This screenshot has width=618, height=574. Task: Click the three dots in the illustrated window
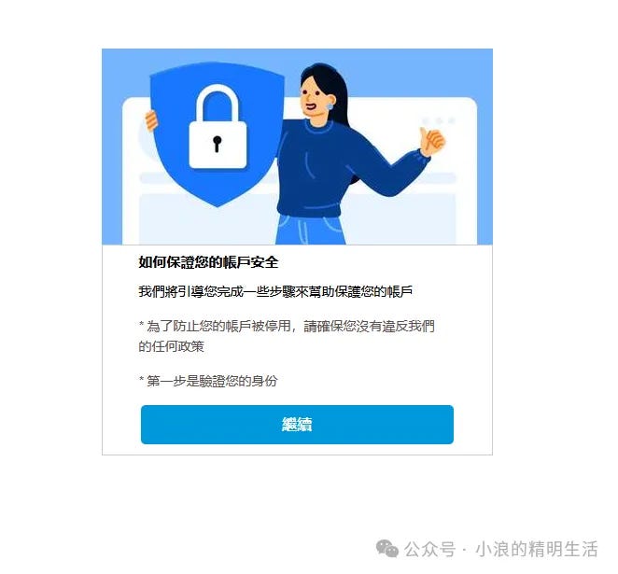438,120
